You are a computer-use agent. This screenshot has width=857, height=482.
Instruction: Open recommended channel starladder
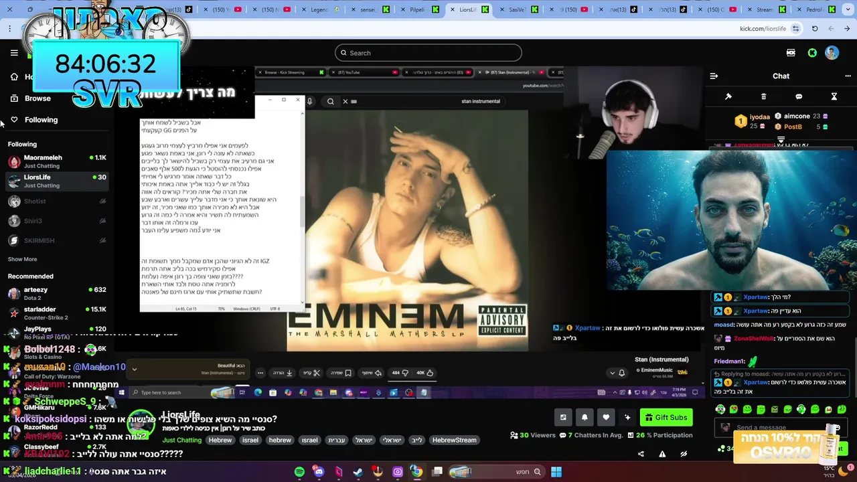57,313
